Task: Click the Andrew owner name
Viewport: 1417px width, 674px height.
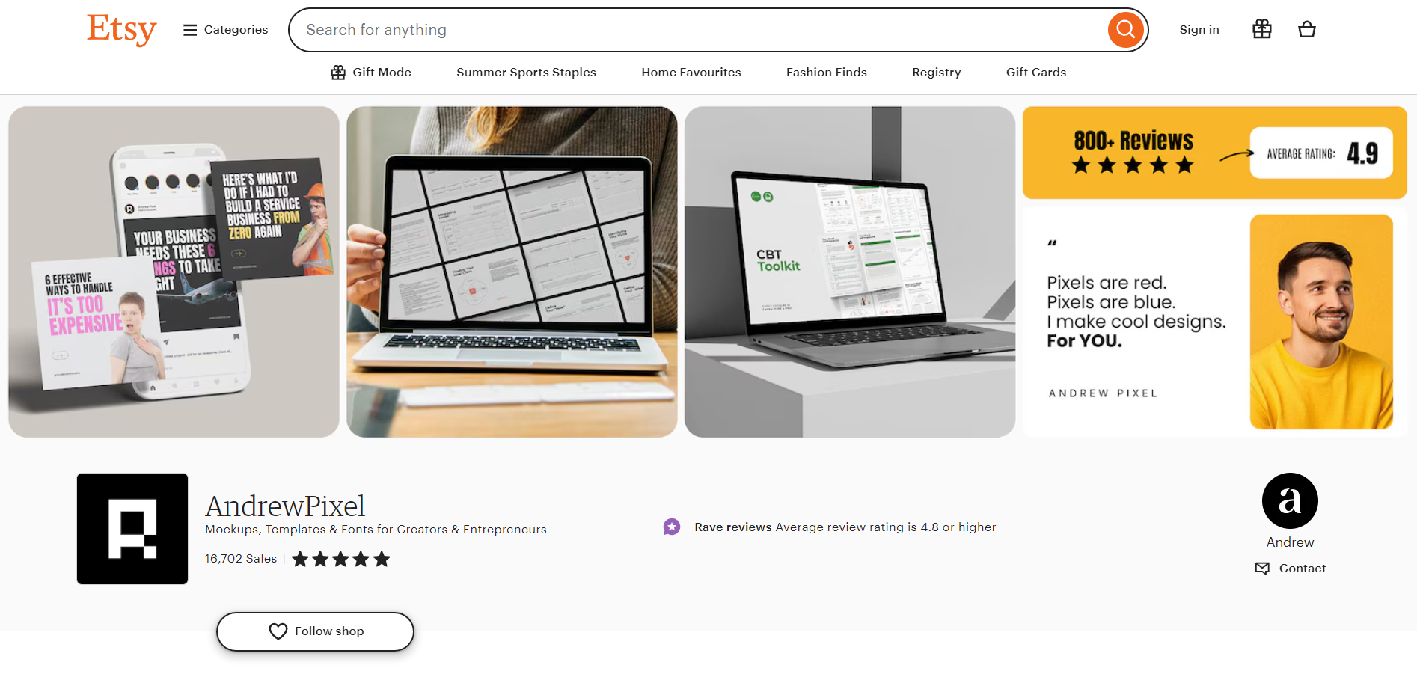Action: coord(1290,542)
